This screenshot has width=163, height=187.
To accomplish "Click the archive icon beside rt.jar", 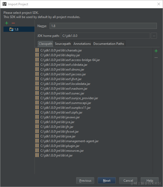I will pos(37,155).
